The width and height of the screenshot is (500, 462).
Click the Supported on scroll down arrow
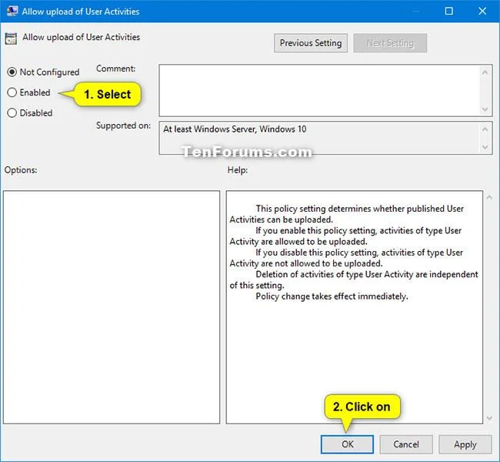(x=485, y=147)
